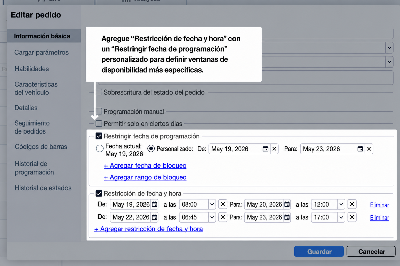
Task: View the Códigos de barras section
Action: click(41, 147)
